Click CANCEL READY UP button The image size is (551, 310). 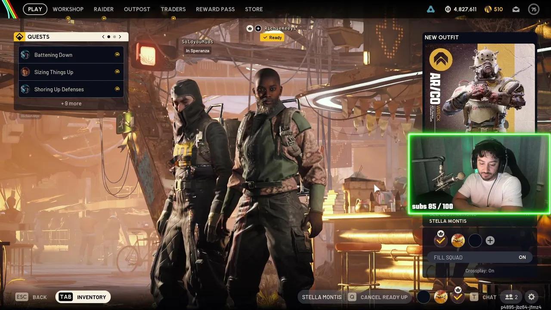click(x=378, y=297)
